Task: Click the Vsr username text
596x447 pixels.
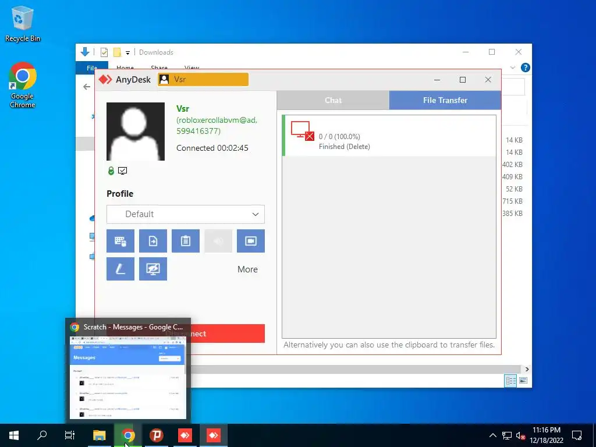Action: tap(183, 109)
